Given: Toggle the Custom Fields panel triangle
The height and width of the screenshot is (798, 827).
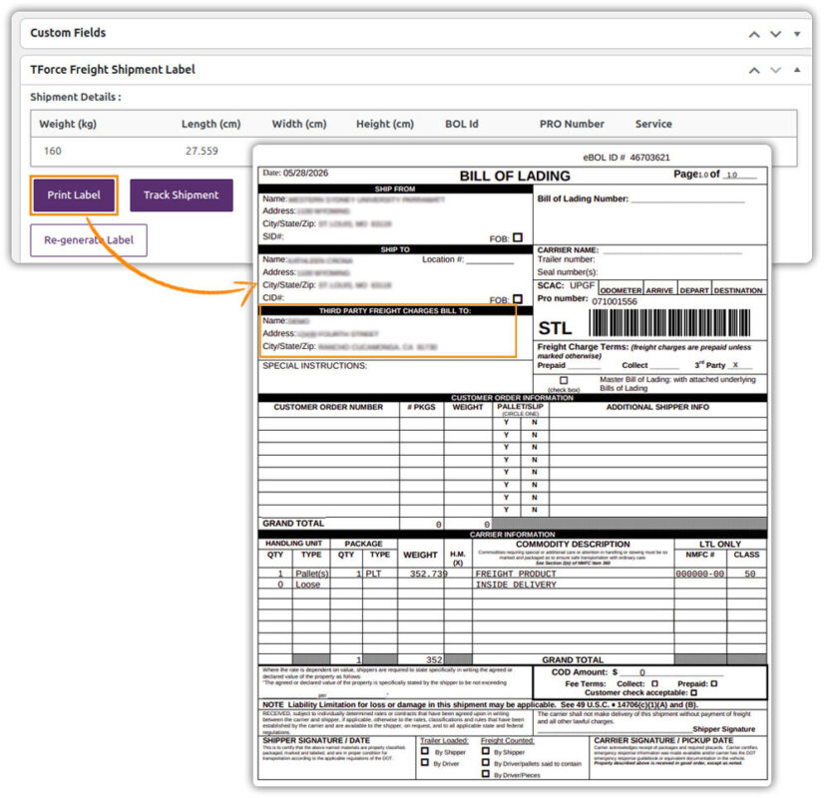Looking at the screenshot, I should point(797,34).
